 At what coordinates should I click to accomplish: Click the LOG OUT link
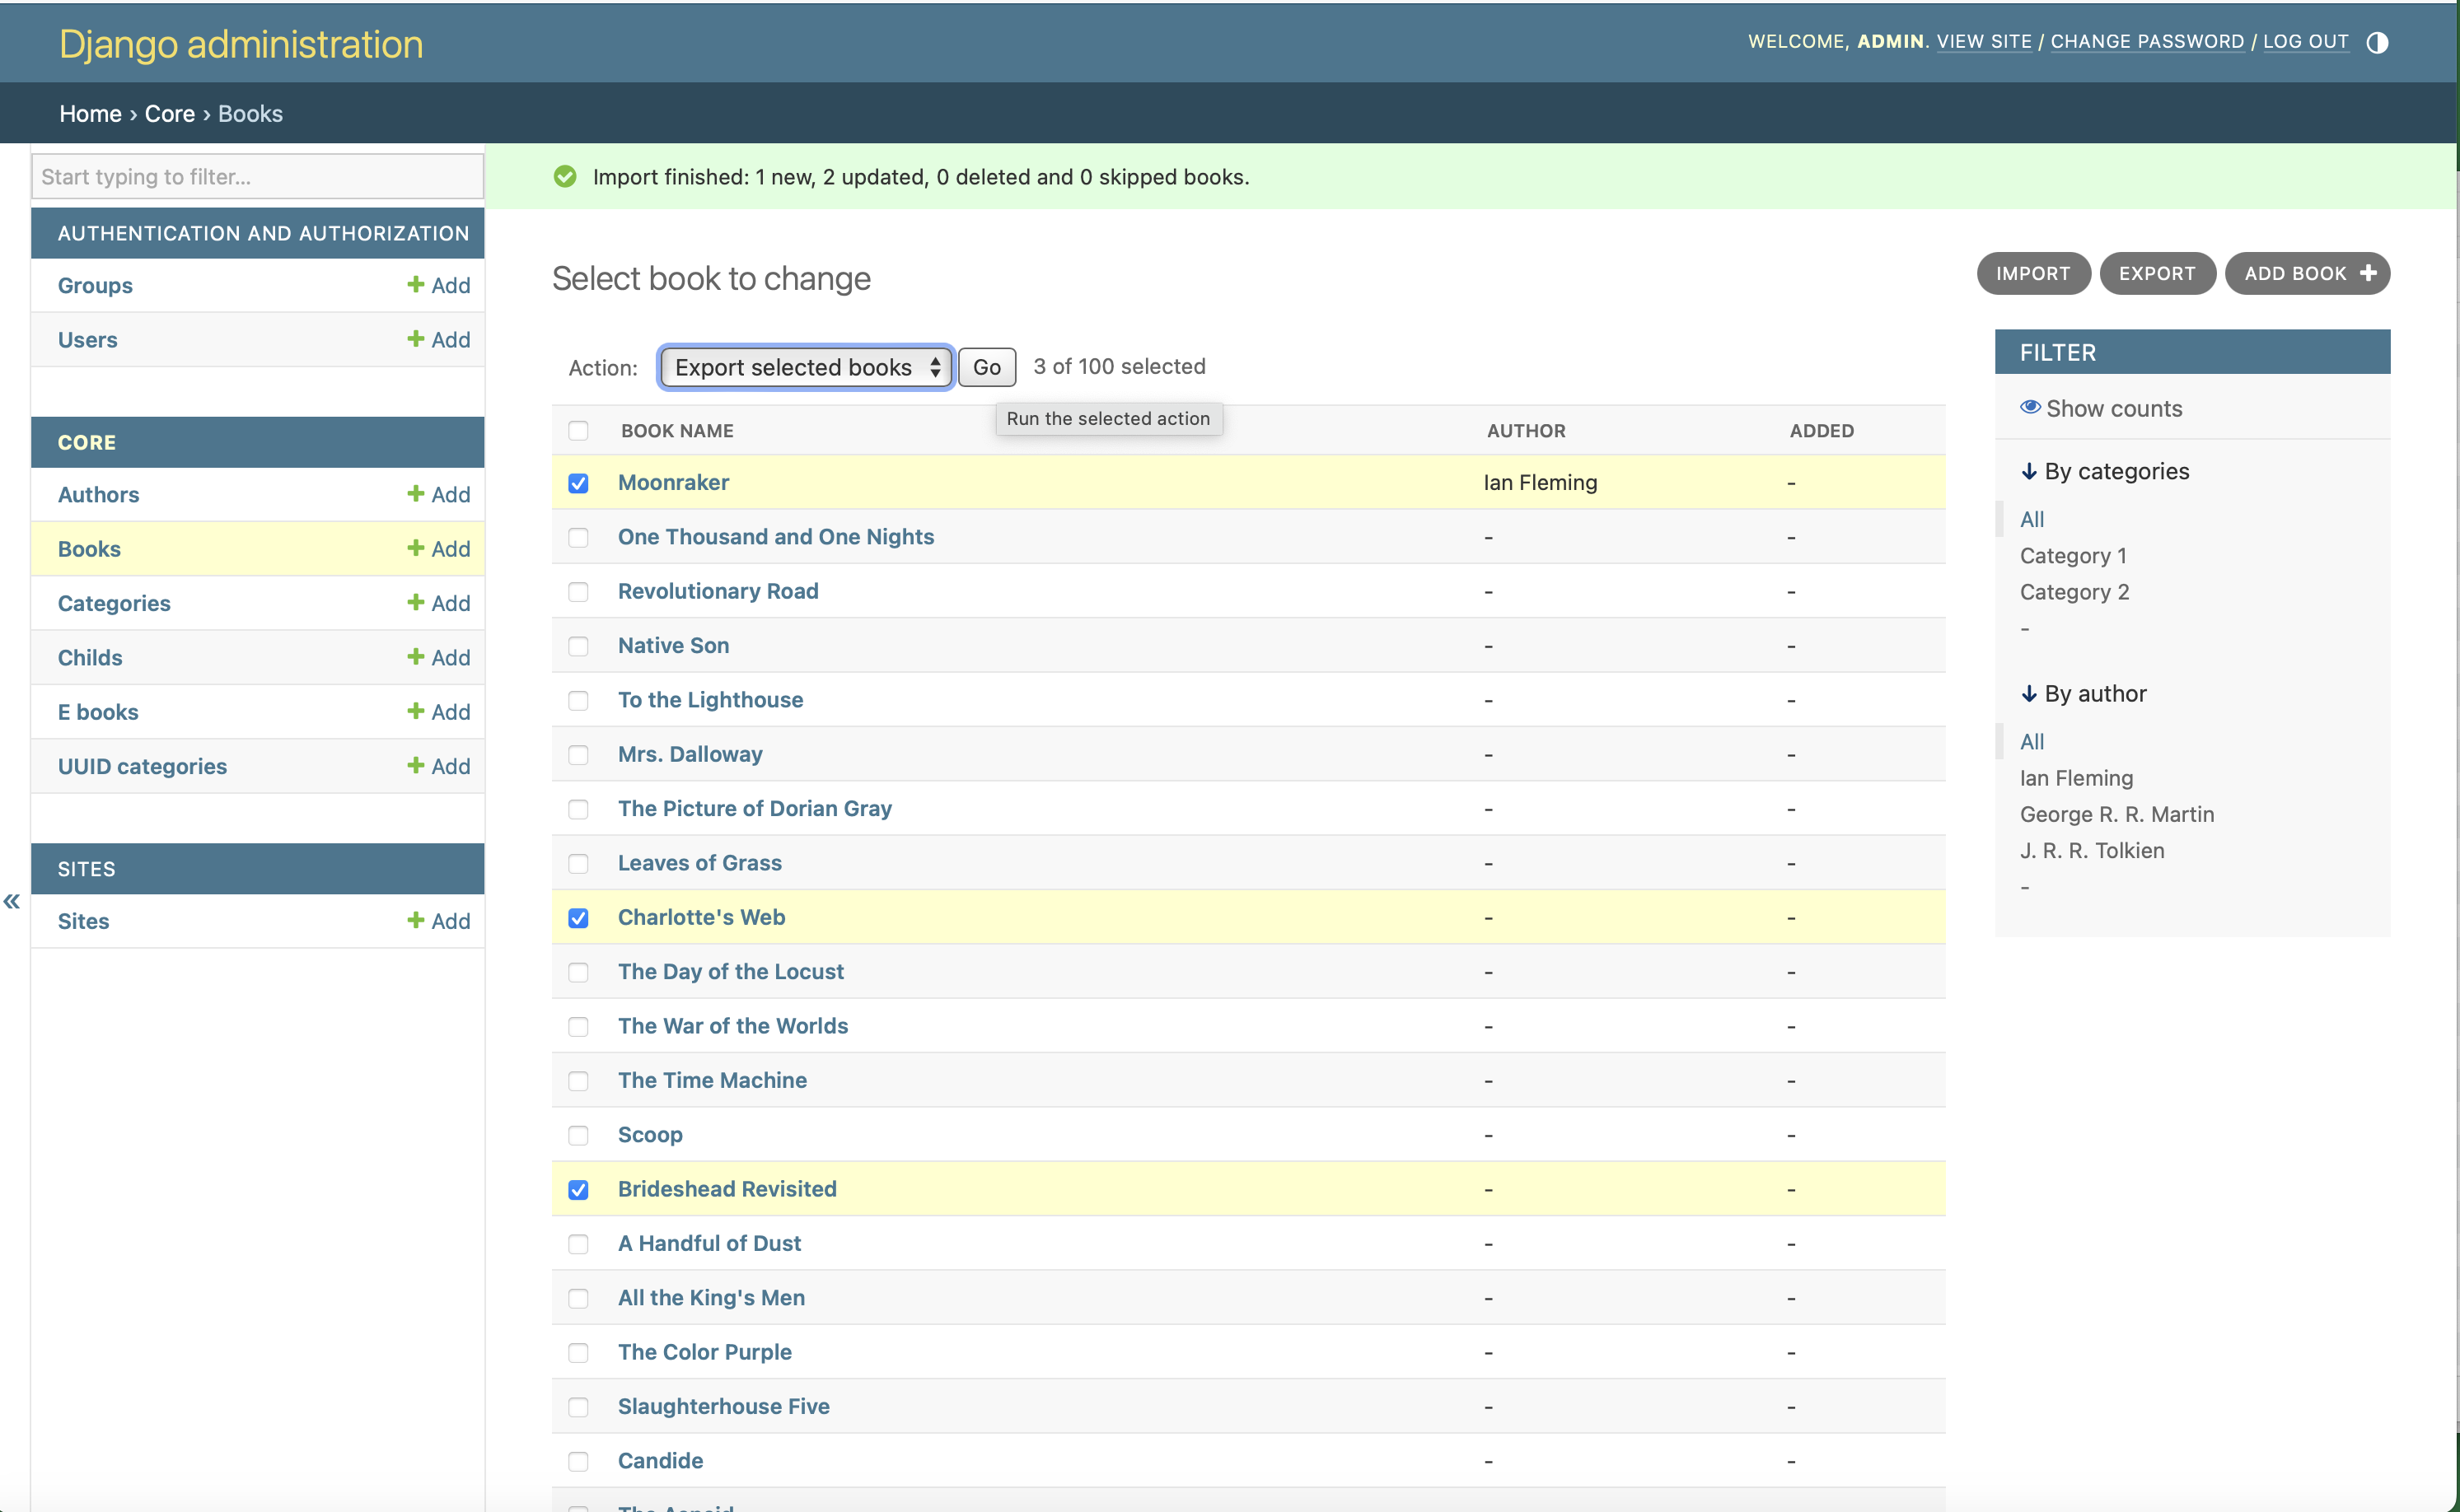click(x=2305, y=41)
